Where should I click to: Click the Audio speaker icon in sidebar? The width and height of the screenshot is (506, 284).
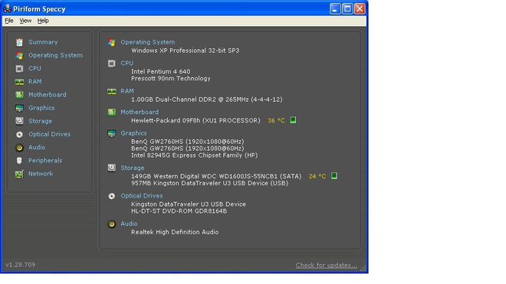tap(19, 148)
